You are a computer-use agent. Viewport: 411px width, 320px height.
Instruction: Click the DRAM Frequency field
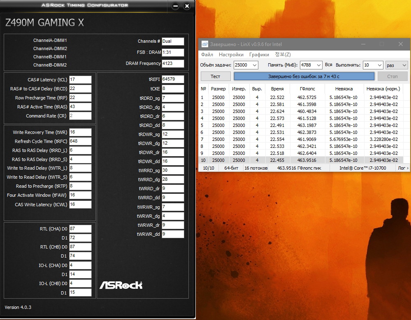point(173,63)
